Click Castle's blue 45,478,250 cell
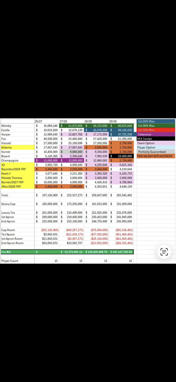 pyautogui.click(x=97, y=130)
